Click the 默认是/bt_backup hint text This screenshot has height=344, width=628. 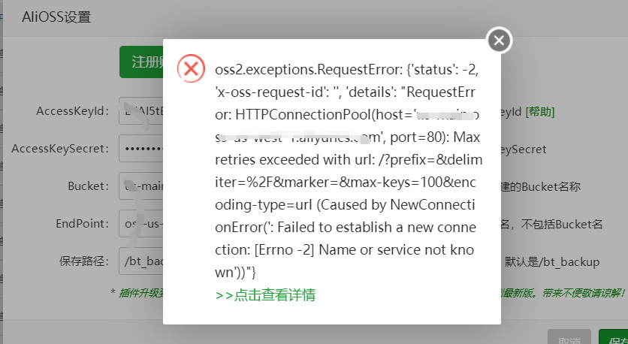point(552,262)
